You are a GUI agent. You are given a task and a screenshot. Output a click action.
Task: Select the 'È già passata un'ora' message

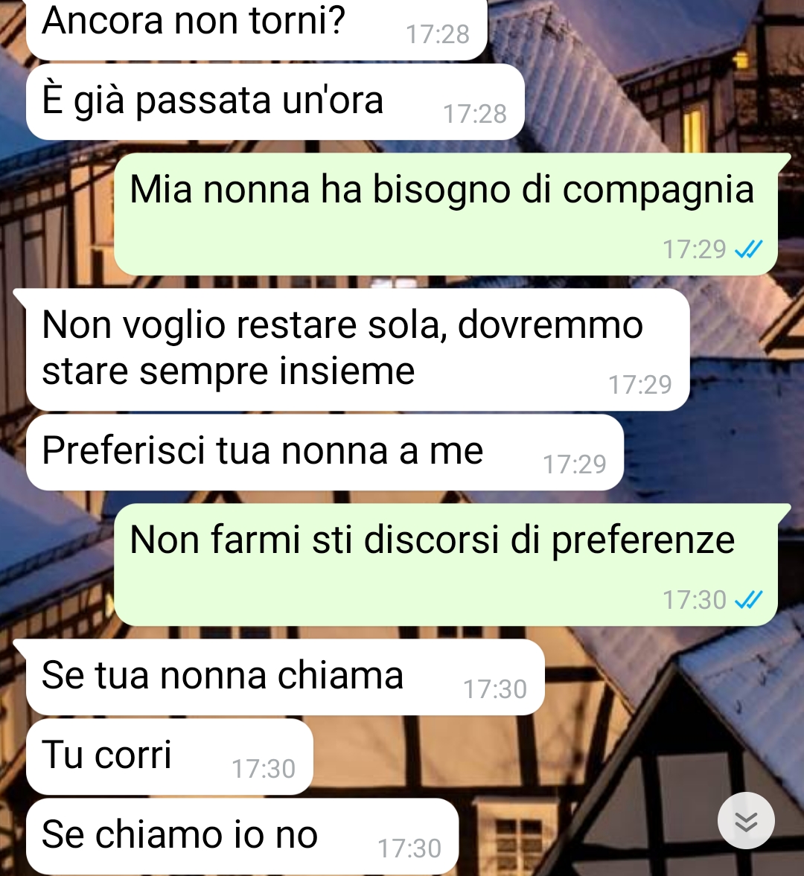point(275,102)
